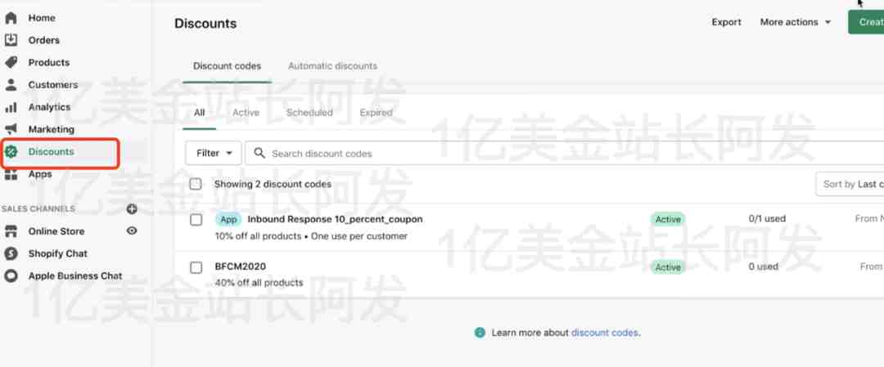Open Customers page

coord(53,84)
